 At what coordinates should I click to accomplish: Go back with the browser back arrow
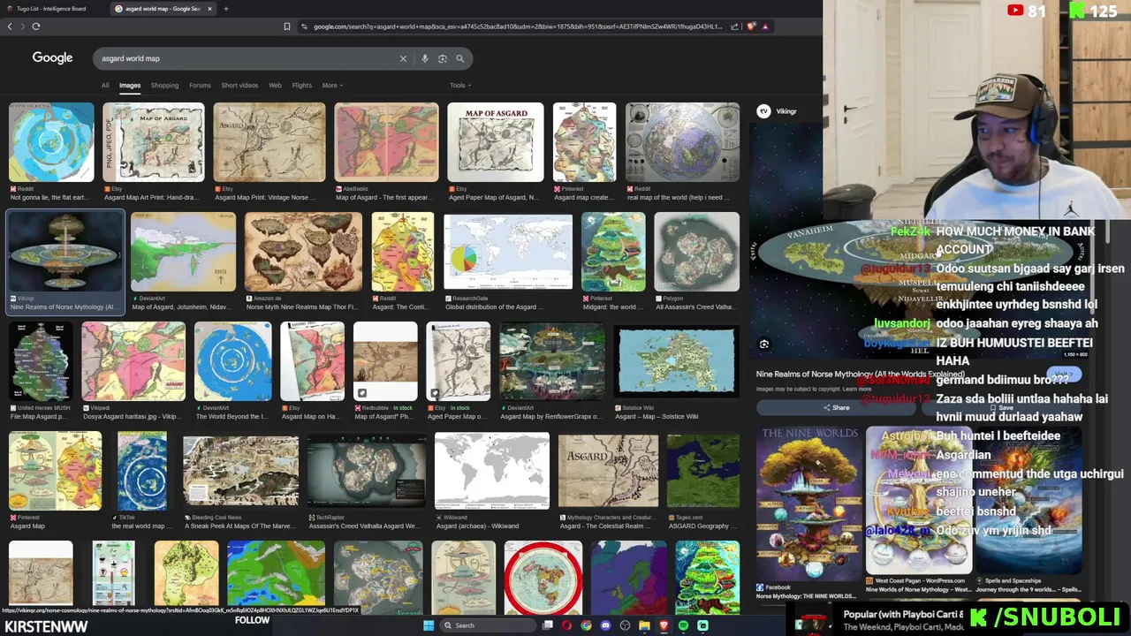[10, 26]
